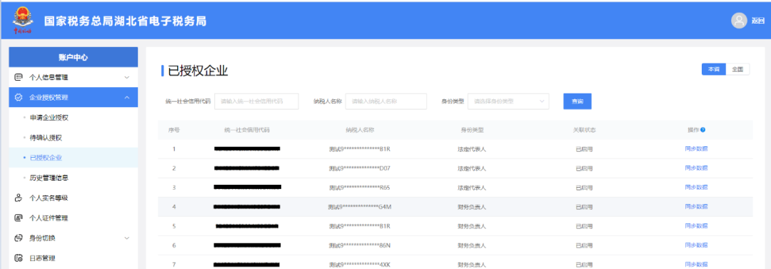This screenshot has height=269, width=771.
Task: Expand 身份切换 chevron
Action: click(127, 238)
